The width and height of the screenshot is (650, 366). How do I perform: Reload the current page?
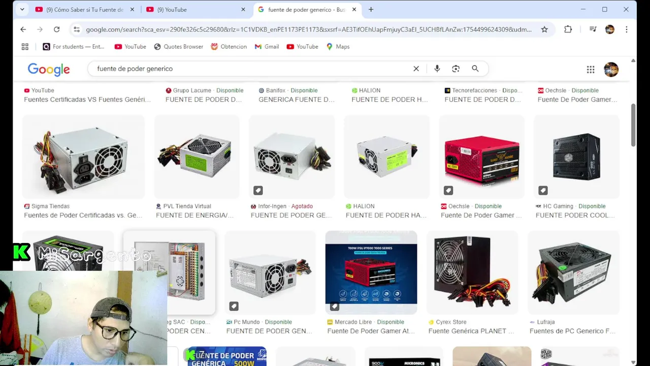click(56, 29)
